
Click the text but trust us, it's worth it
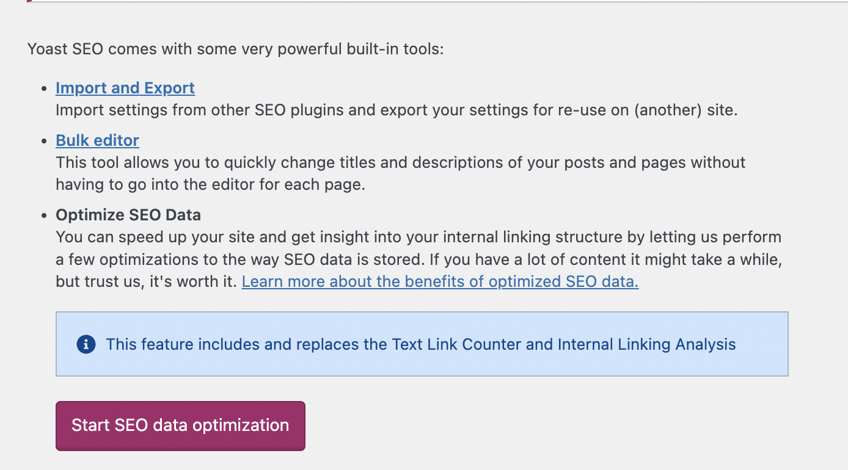[x=145, y=281]
